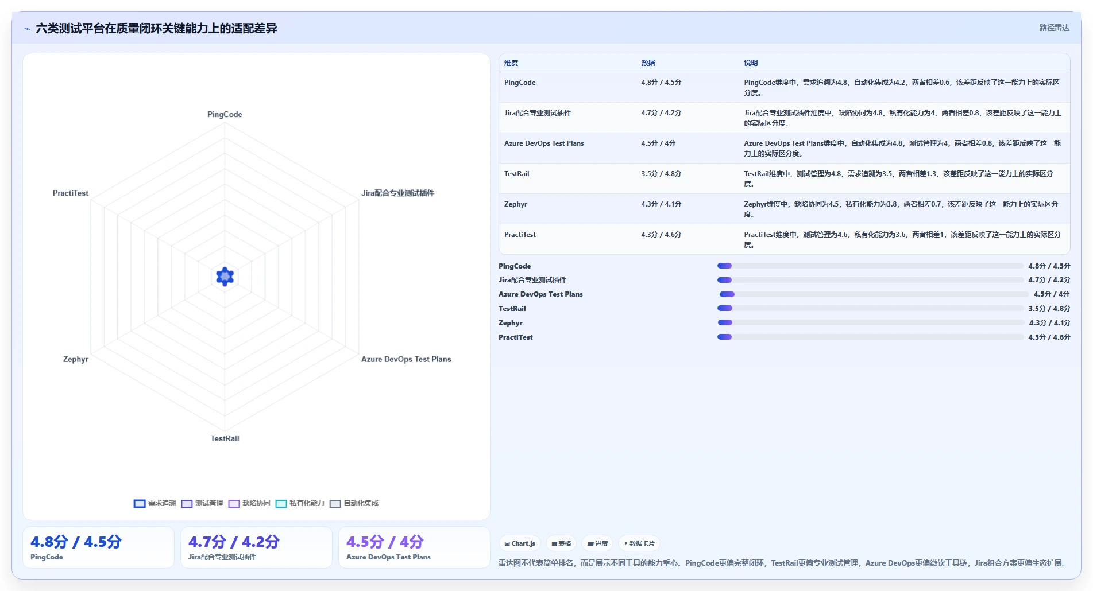Click the TestRail description mentioning 相差1.3
1093x591 pixels.
pyautogui.click(x=899, y=179)
